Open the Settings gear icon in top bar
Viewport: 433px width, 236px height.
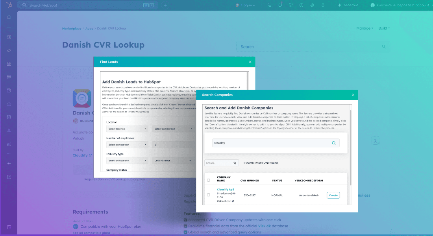312,5
